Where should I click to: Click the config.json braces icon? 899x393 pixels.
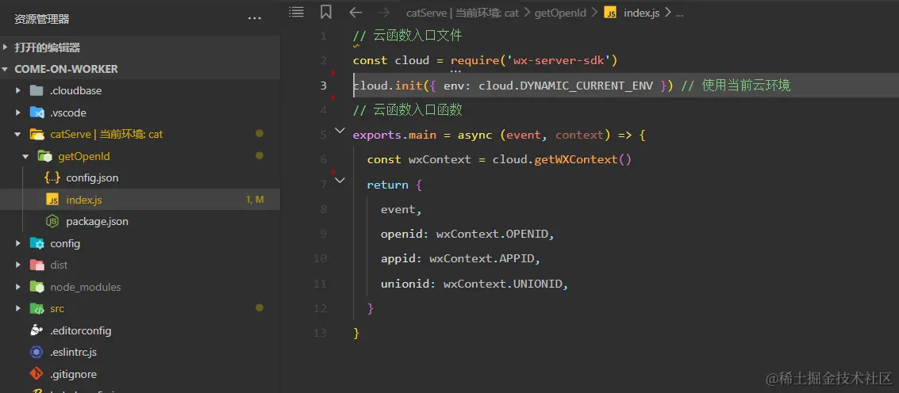(52, 178)
